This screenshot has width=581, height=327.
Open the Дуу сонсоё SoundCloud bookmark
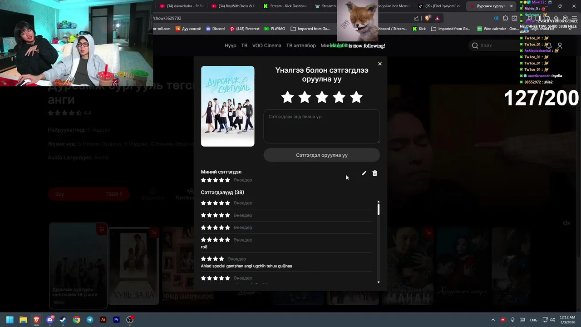point(188,29)
